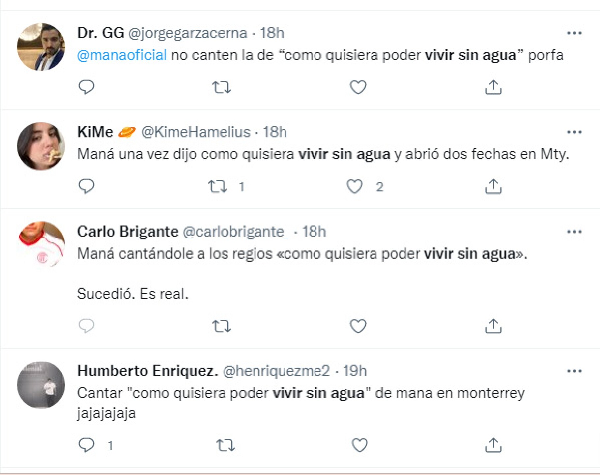Expand options for Carlo Brigante's tweet

coord(574,232)
